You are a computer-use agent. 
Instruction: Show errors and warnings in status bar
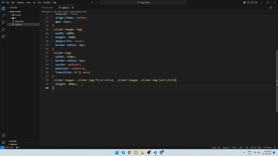(x=10, y=147)
